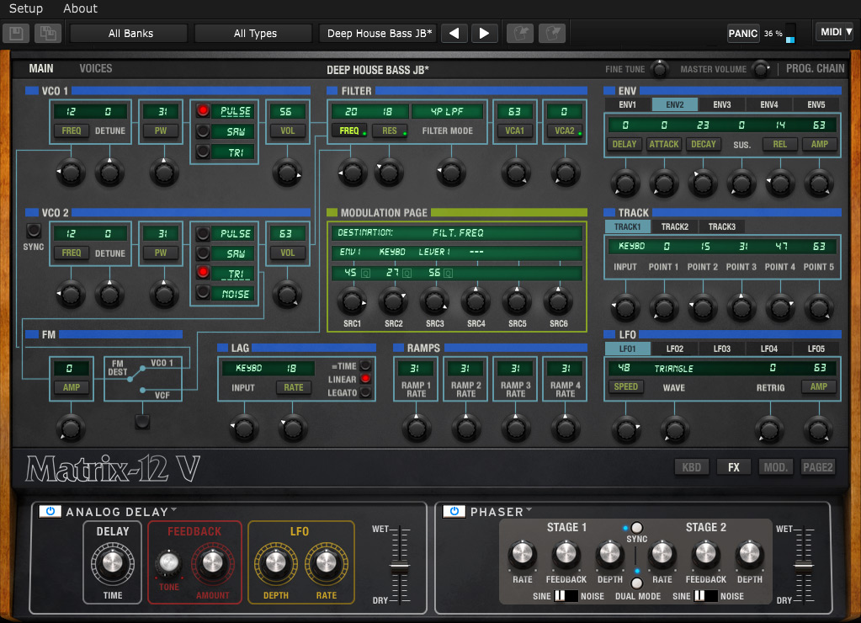The width and height of the screenshot is (861, 623).
Task: Select the ENV3 tab
Action: (721, 104)
